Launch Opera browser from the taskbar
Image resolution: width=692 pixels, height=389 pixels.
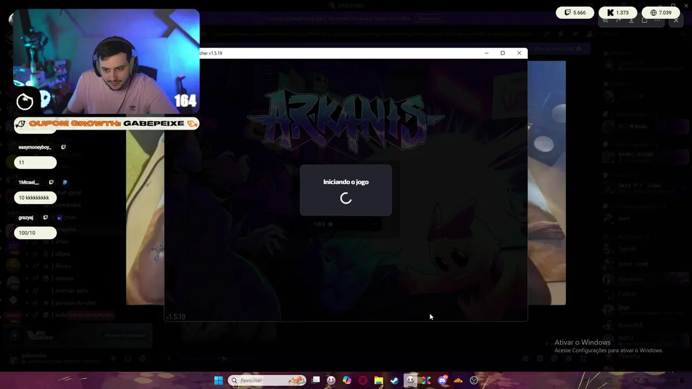point(363,380)
